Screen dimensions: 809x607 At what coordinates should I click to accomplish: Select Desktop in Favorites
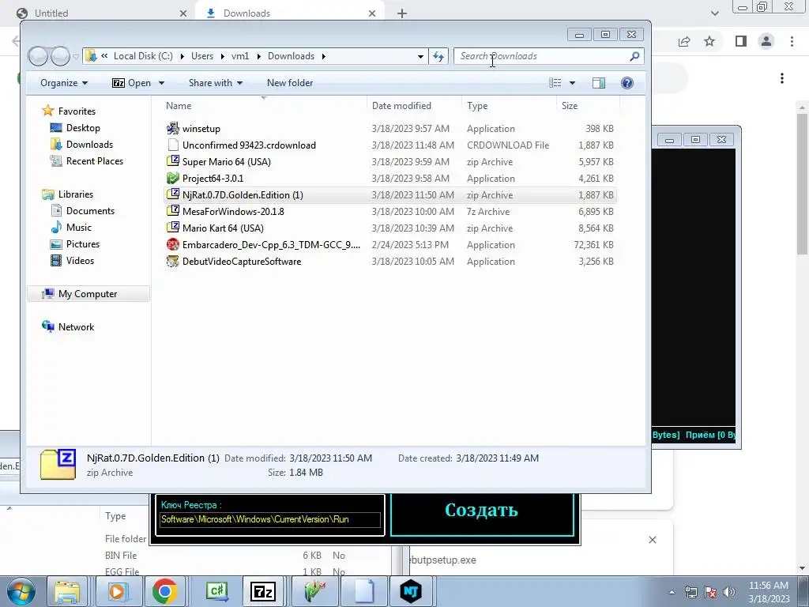(x=83, y=128)
